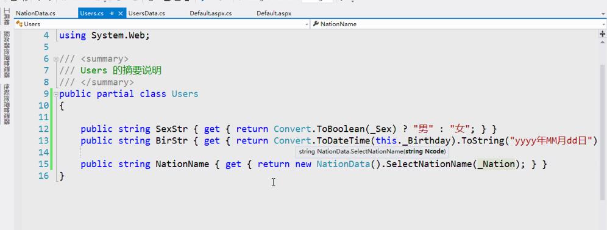The image size is (607, 230).
Task: Open the Default.aspx tab
Action: pyautogui.click(x=274, y=13)
